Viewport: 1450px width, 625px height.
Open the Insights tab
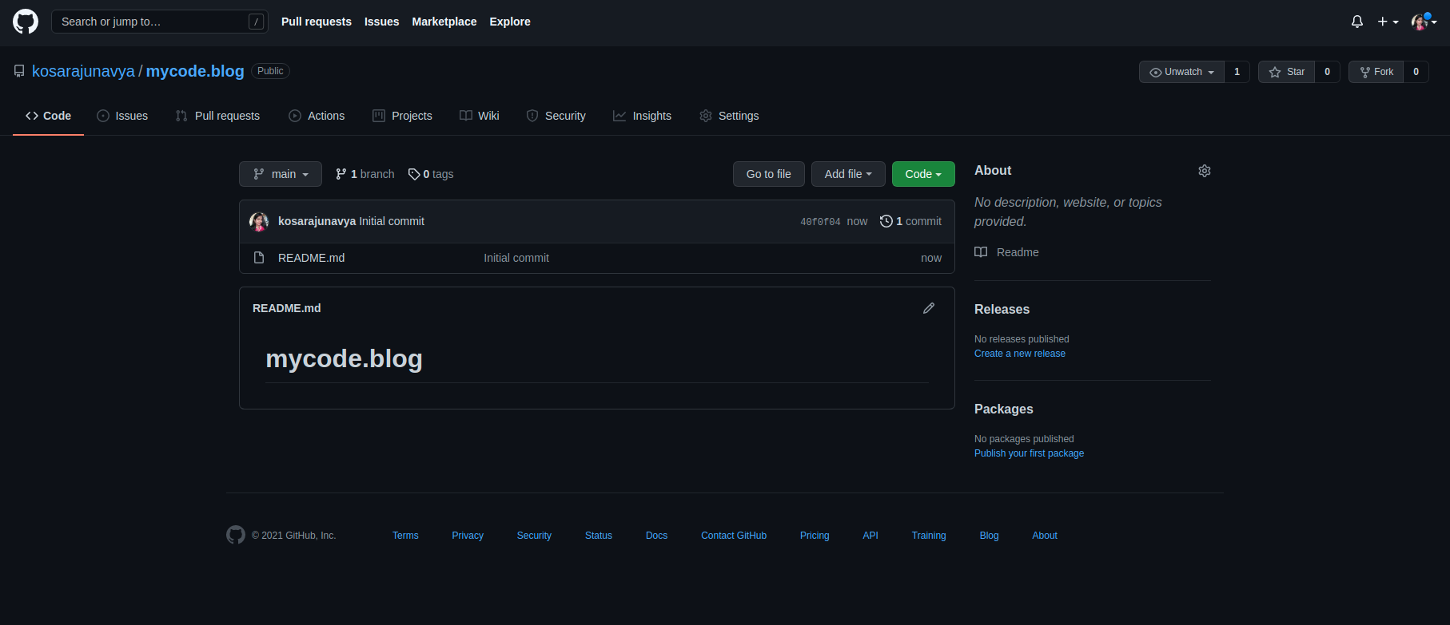click(642, 116)
